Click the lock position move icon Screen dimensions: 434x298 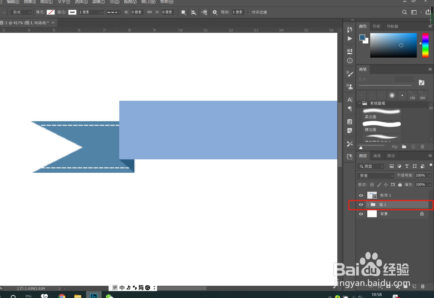386,185
